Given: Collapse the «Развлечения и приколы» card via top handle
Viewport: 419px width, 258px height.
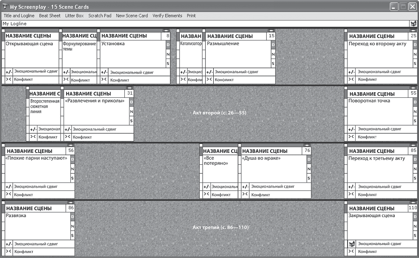Looking at the screenshot, I should click(129, 88).
